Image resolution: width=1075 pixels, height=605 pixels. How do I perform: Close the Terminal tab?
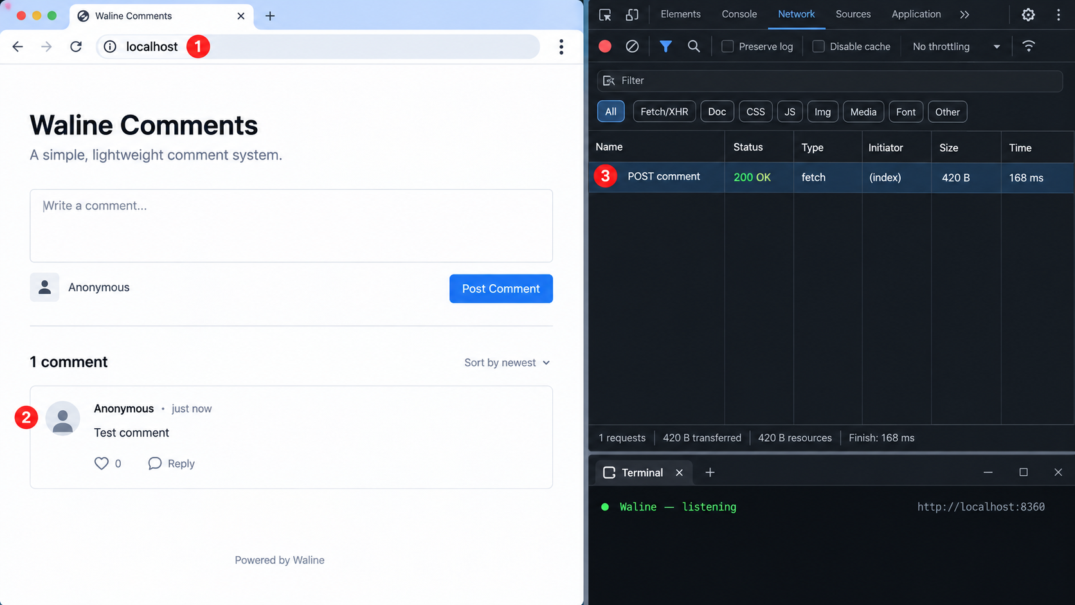pyautogui.click(x=679, y=473)
